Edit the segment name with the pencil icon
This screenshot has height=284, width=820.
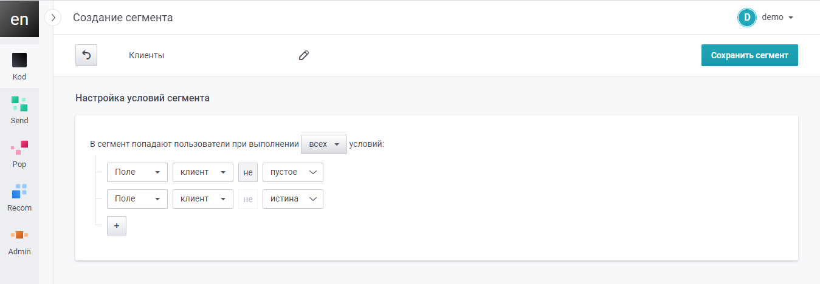(304, 55)
